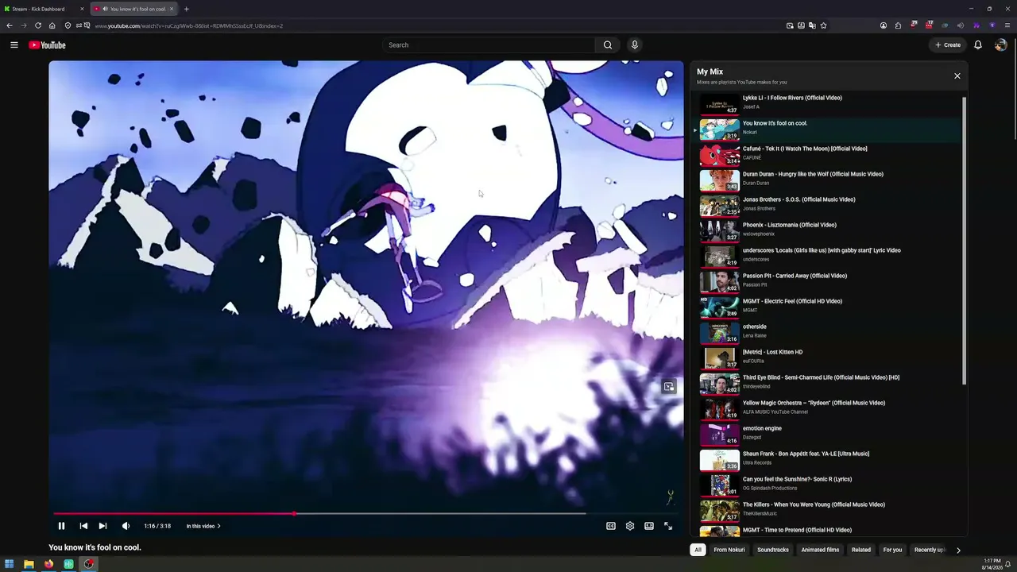Close the My Mix playlist panel
This screenshot has width=1017, height=572.
click(x=957, y=76)
